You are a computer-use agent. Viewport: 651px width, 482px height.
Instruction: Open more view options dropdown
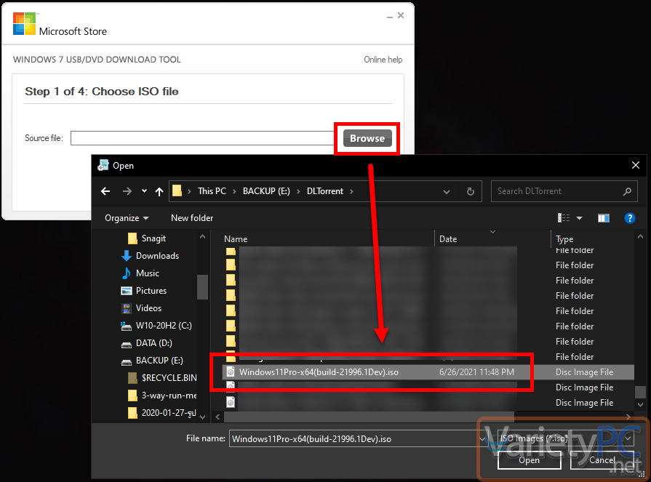[579, 218]
